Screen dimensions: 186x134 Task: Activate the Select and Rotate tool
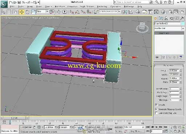(x=27, y=12)
